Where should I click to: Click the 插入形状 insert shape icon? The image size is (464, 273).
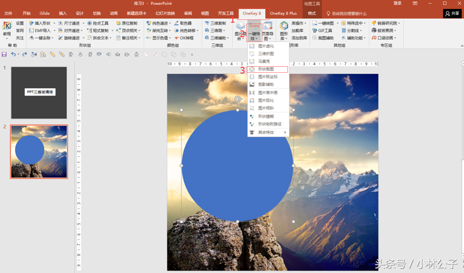coord(31,23)
